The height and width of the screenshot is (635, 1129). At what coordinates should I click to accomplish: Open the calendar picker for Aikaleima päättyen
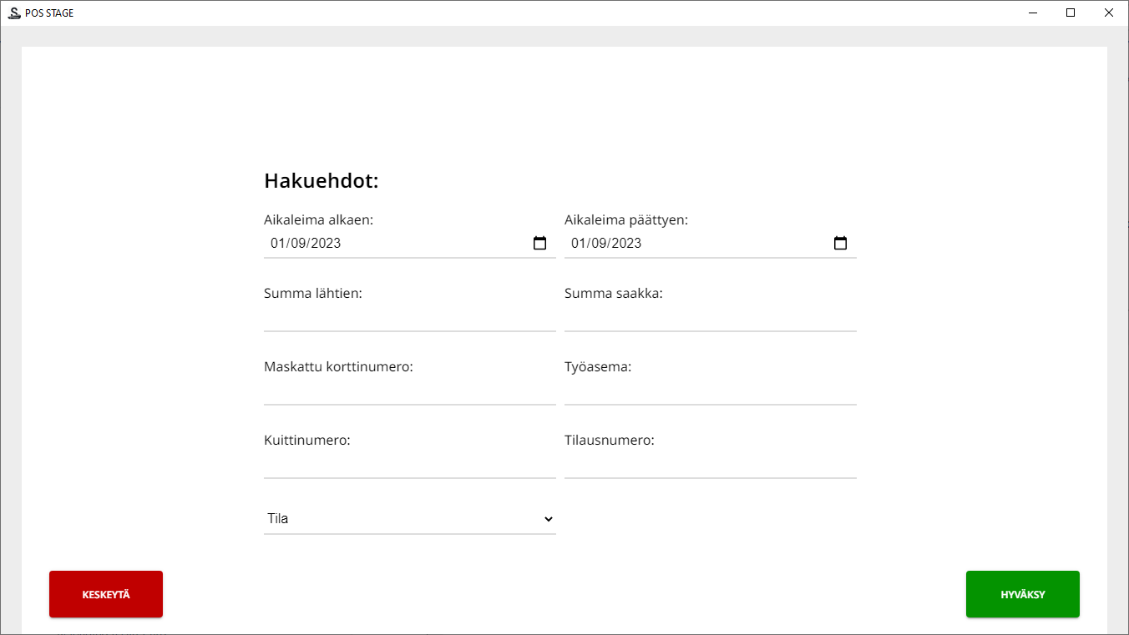(840, 244)
